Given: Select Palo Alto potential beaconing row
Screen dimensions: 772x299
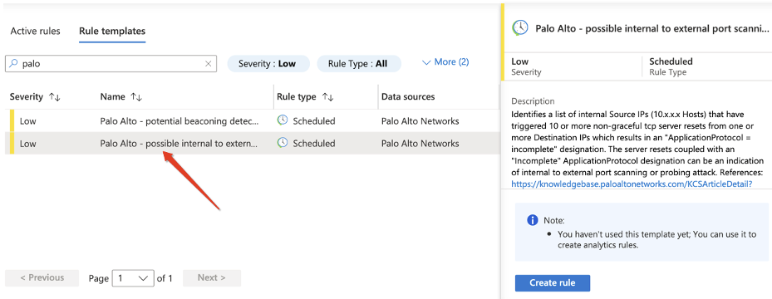Looking at the screenshot, I should click(252, 121).
